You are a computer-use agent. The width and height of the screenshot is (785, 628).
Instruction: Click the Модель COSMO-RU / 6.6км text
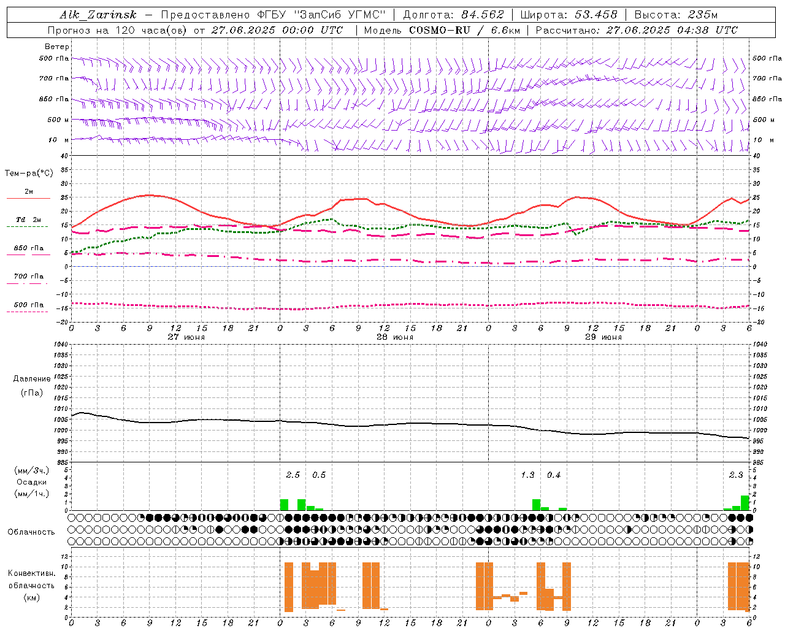442,30
